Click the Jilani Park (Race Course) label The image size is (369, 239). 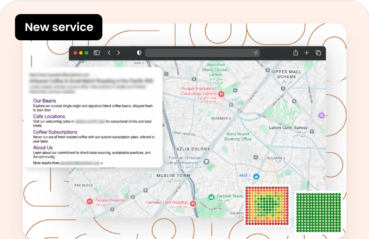(215, 69)
